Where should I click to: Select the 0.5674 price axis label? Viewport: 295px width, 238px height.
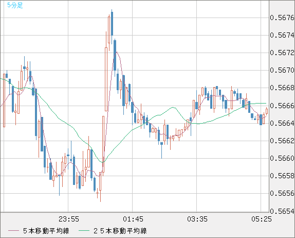[x=282, y=35]
